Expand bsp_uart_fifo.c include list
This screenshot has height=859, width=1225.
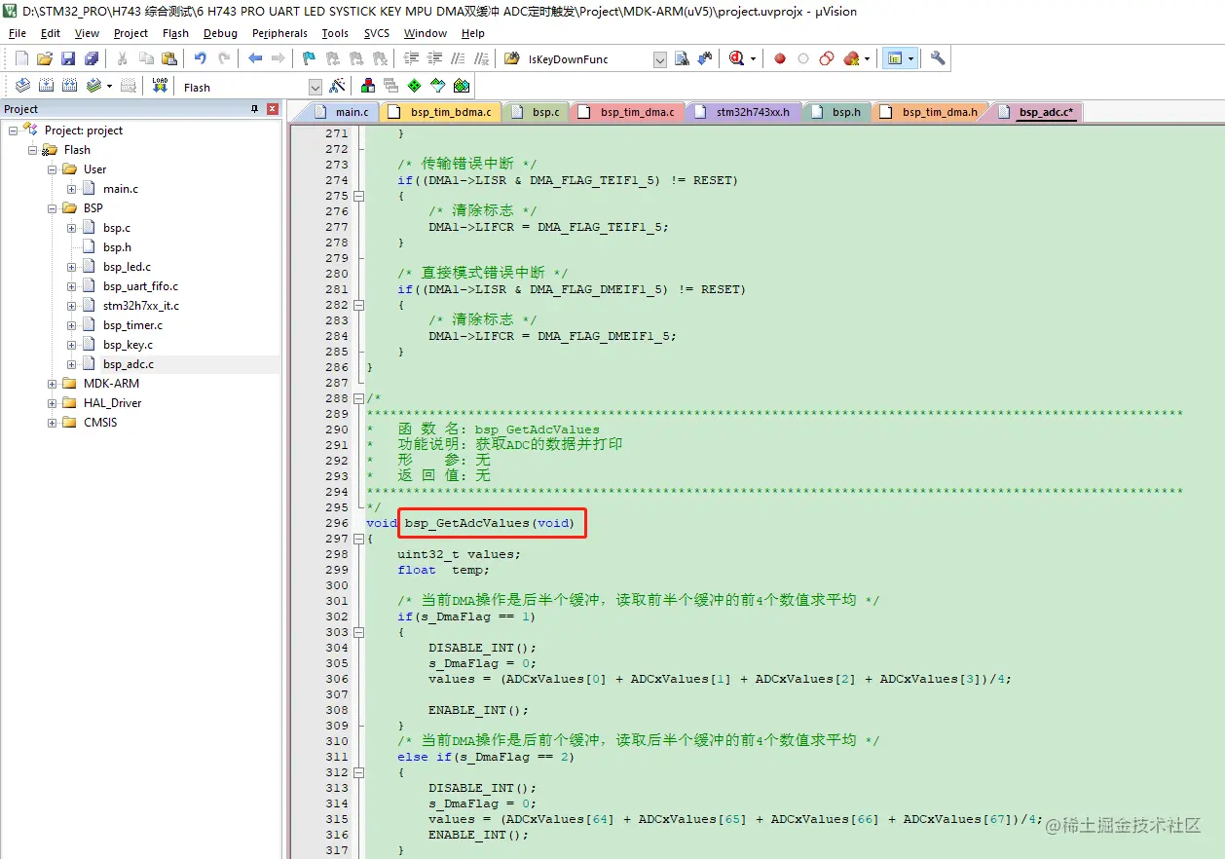pos(72,286)
